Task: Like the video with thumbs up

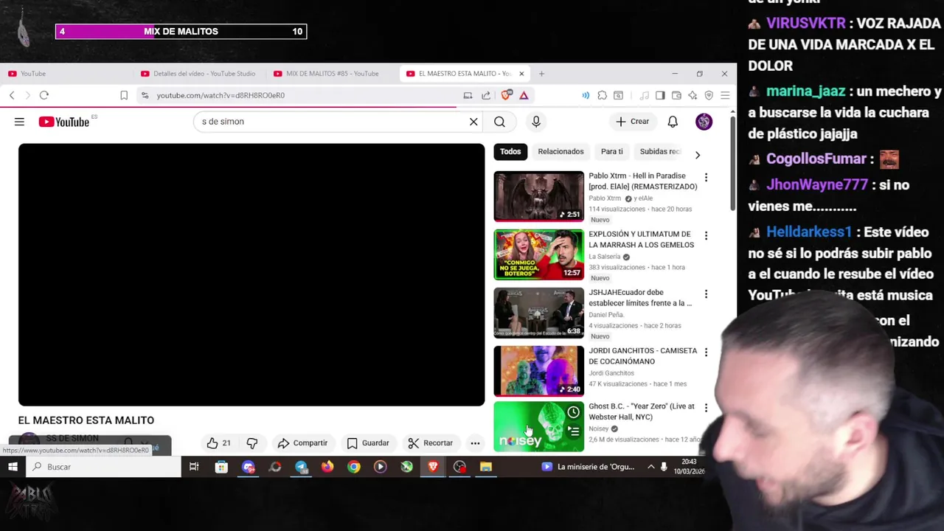Action: point(218,443)
